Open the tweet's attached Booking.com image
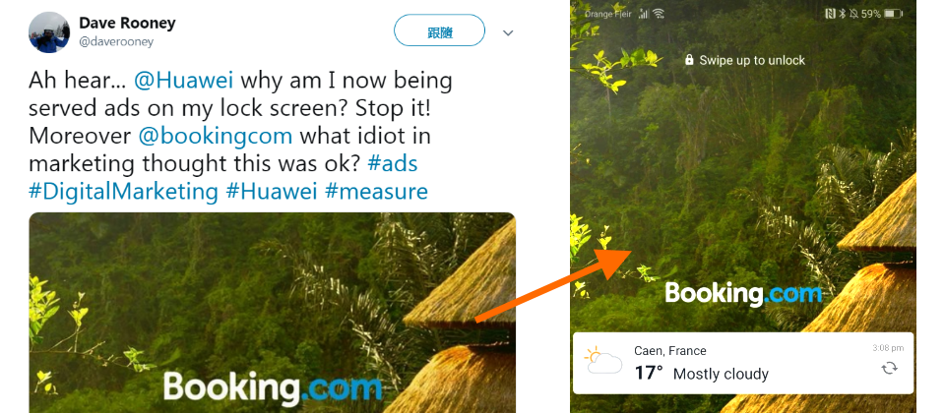The width and height of the screenshot is (945, 413). (x=273, y=313)
